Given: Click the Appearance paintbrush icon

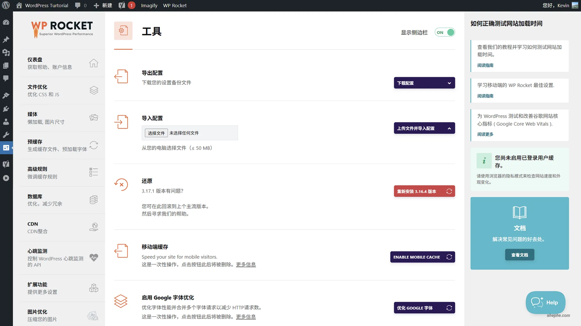Looking at the screenshot, I should 6,96.
